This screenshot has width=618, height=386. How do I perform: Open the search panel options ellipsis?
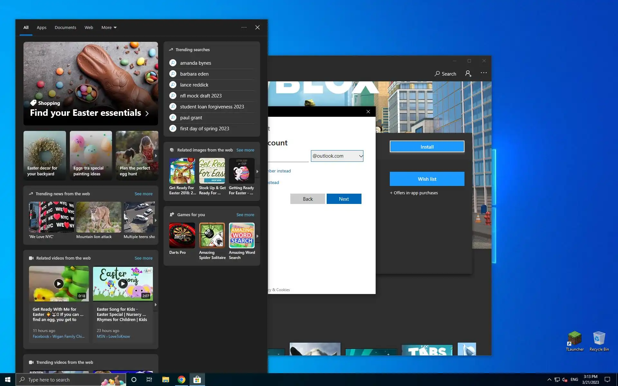click(x=244, y=27)
